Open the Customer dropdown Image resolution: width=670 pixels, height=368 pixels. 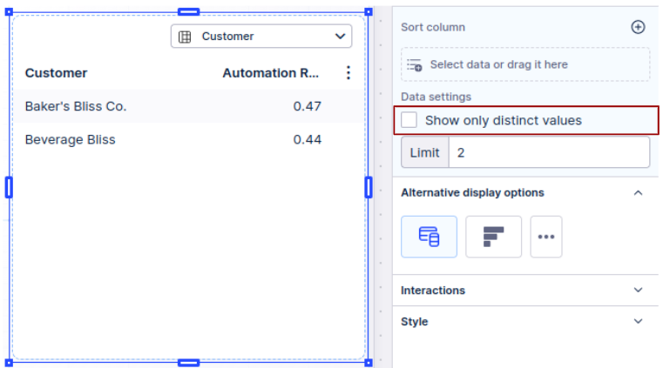pos(261,37)
